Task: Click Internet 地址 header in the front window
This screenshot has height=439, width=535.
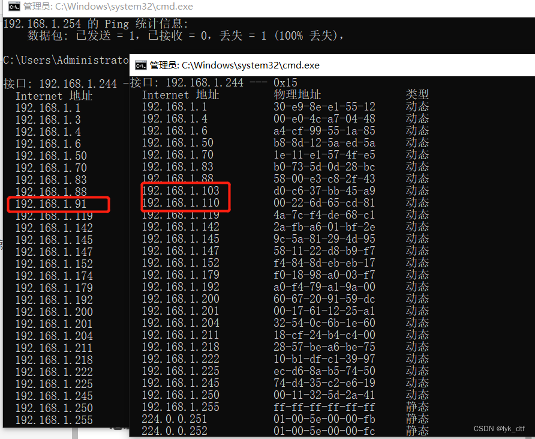Action: click(x=181, y=95)
